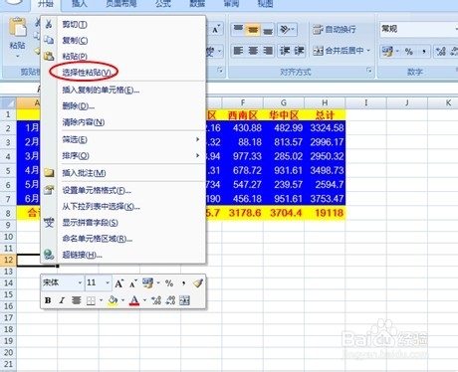458x372 pixels.
Task: Select column H header
Action: (x=325, y=102)
